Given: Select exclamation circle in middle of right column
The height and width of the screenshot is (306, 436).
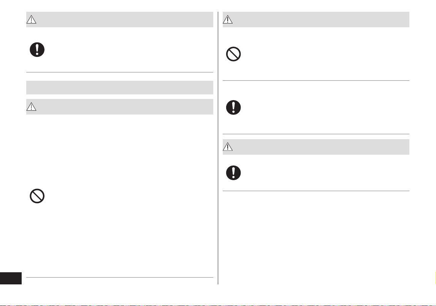Looking at the screenshot, I should [x=233, y=107].
